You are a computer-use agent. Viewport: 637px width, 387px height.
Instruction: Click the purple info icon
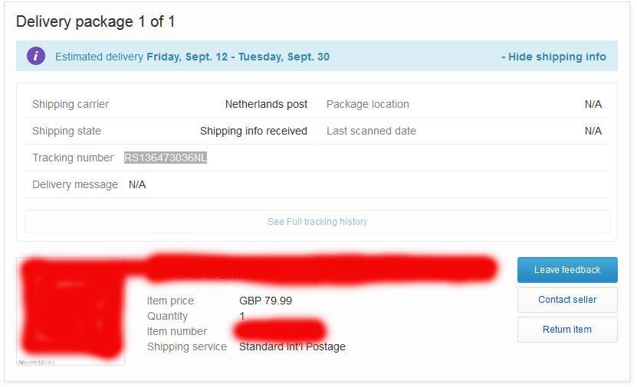[36, 56]
